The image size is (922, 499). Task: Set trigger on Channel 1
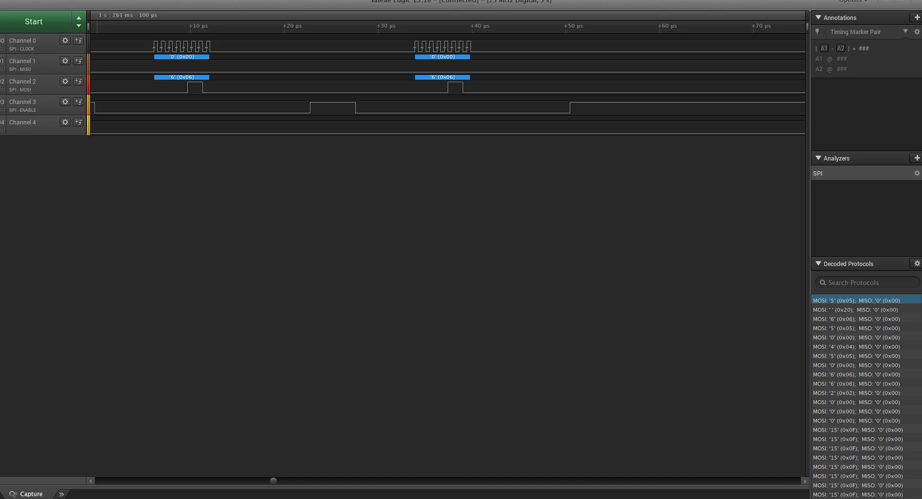[78, 61]
